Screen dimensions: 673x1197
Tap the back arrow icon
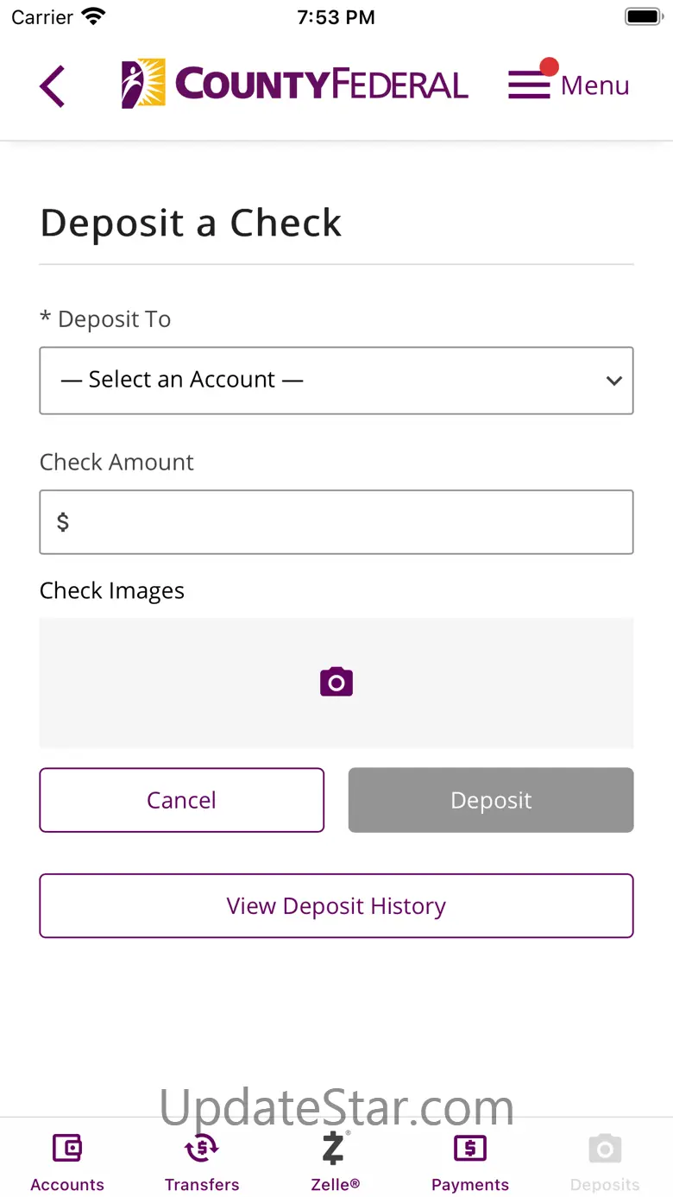[53, 86]
